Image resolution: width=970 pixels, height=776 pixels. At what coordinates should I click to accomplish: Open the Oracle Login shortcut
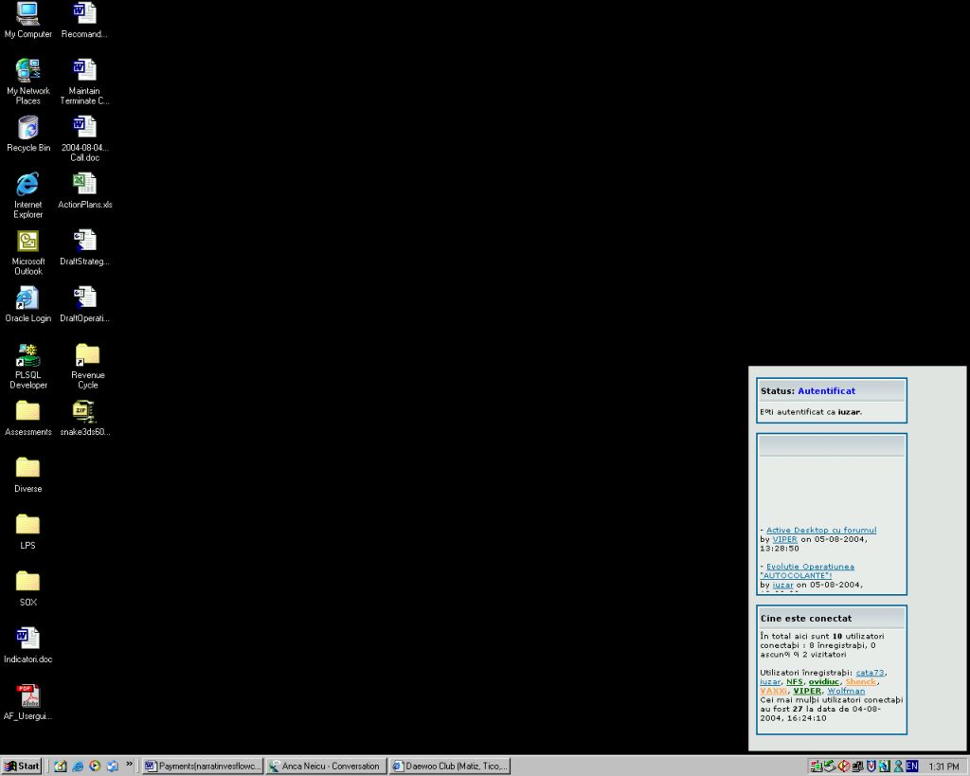[x=27, y=298]
